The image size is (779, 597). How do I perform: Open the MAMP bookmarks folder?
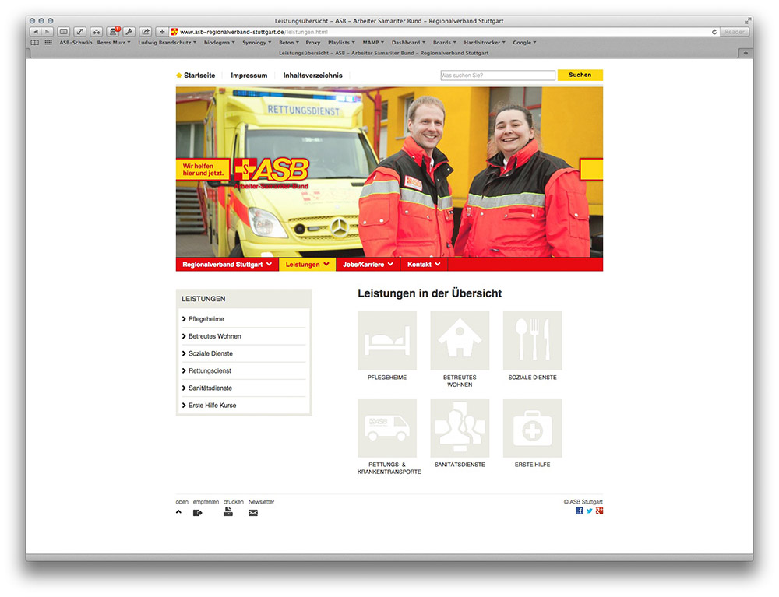373,43
